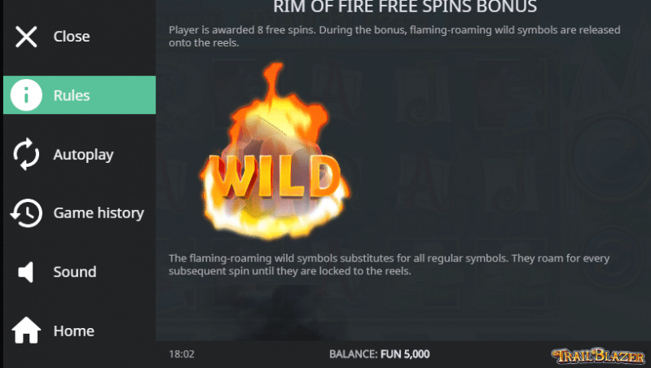
Task: Open Game history text entry
Action: tap(99, 213)
